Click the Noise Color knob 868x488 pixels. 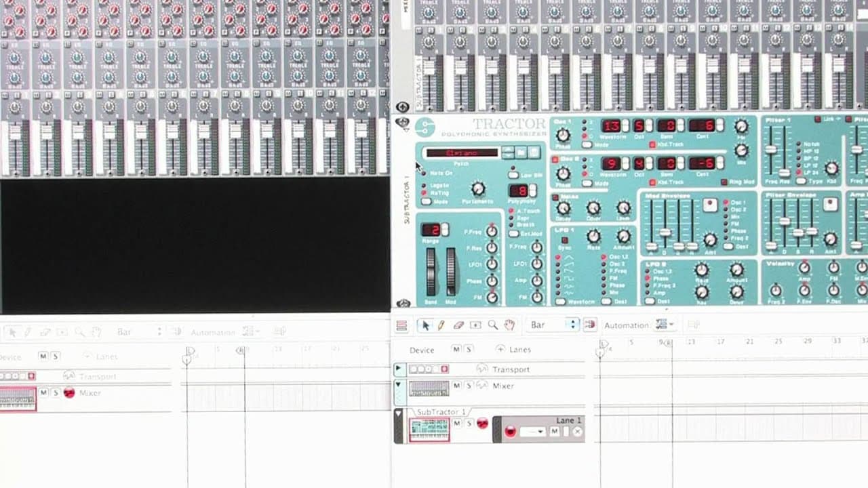pos(593,208)
